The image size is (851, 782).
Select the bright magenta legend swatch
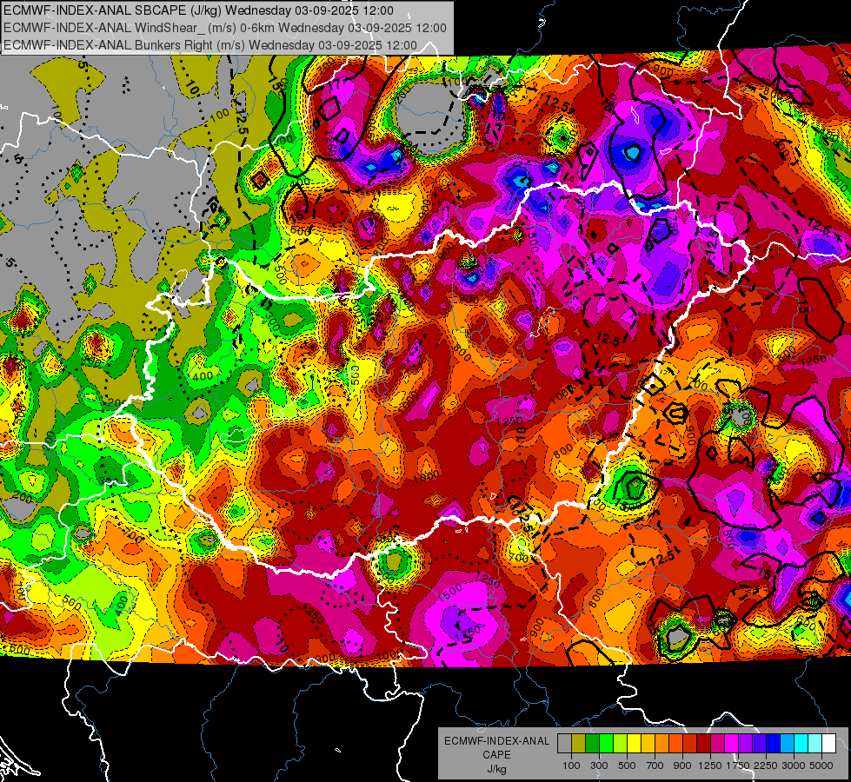click(x=732, y=744)
